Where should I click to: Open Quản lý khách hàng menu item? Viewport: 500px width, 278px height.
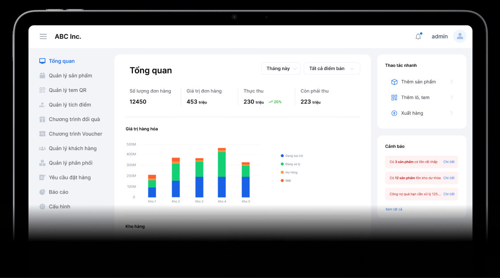pos(72,149)
